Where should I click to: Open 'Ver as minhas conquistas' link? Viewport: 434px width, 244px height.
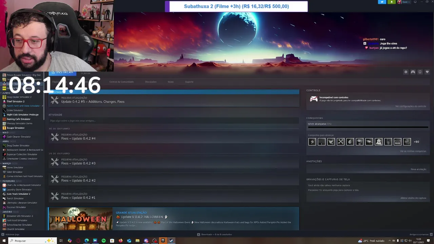coord(413,151)
